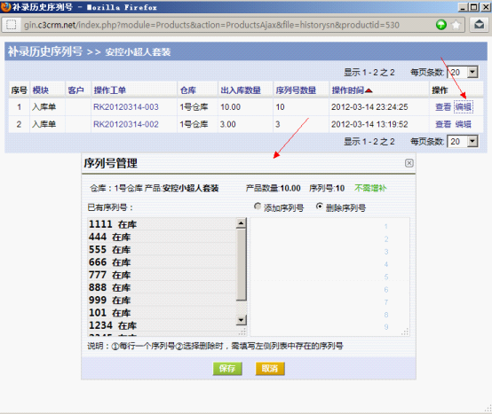The height and width of the screenshot is (414, 492).
Task: Click the green 保存 button
Action: pos(227,369)
